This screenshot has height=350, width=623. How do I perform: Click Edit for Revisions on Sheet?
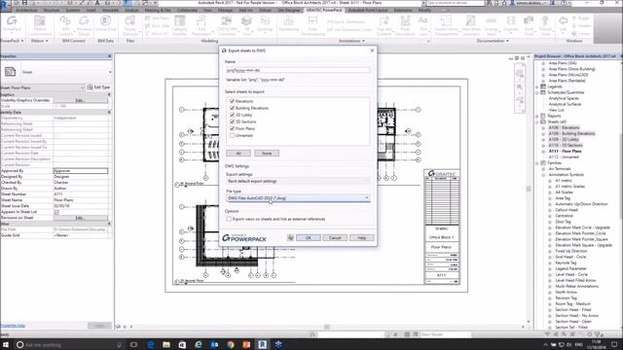pyautogui.click(x=81, y=218)
